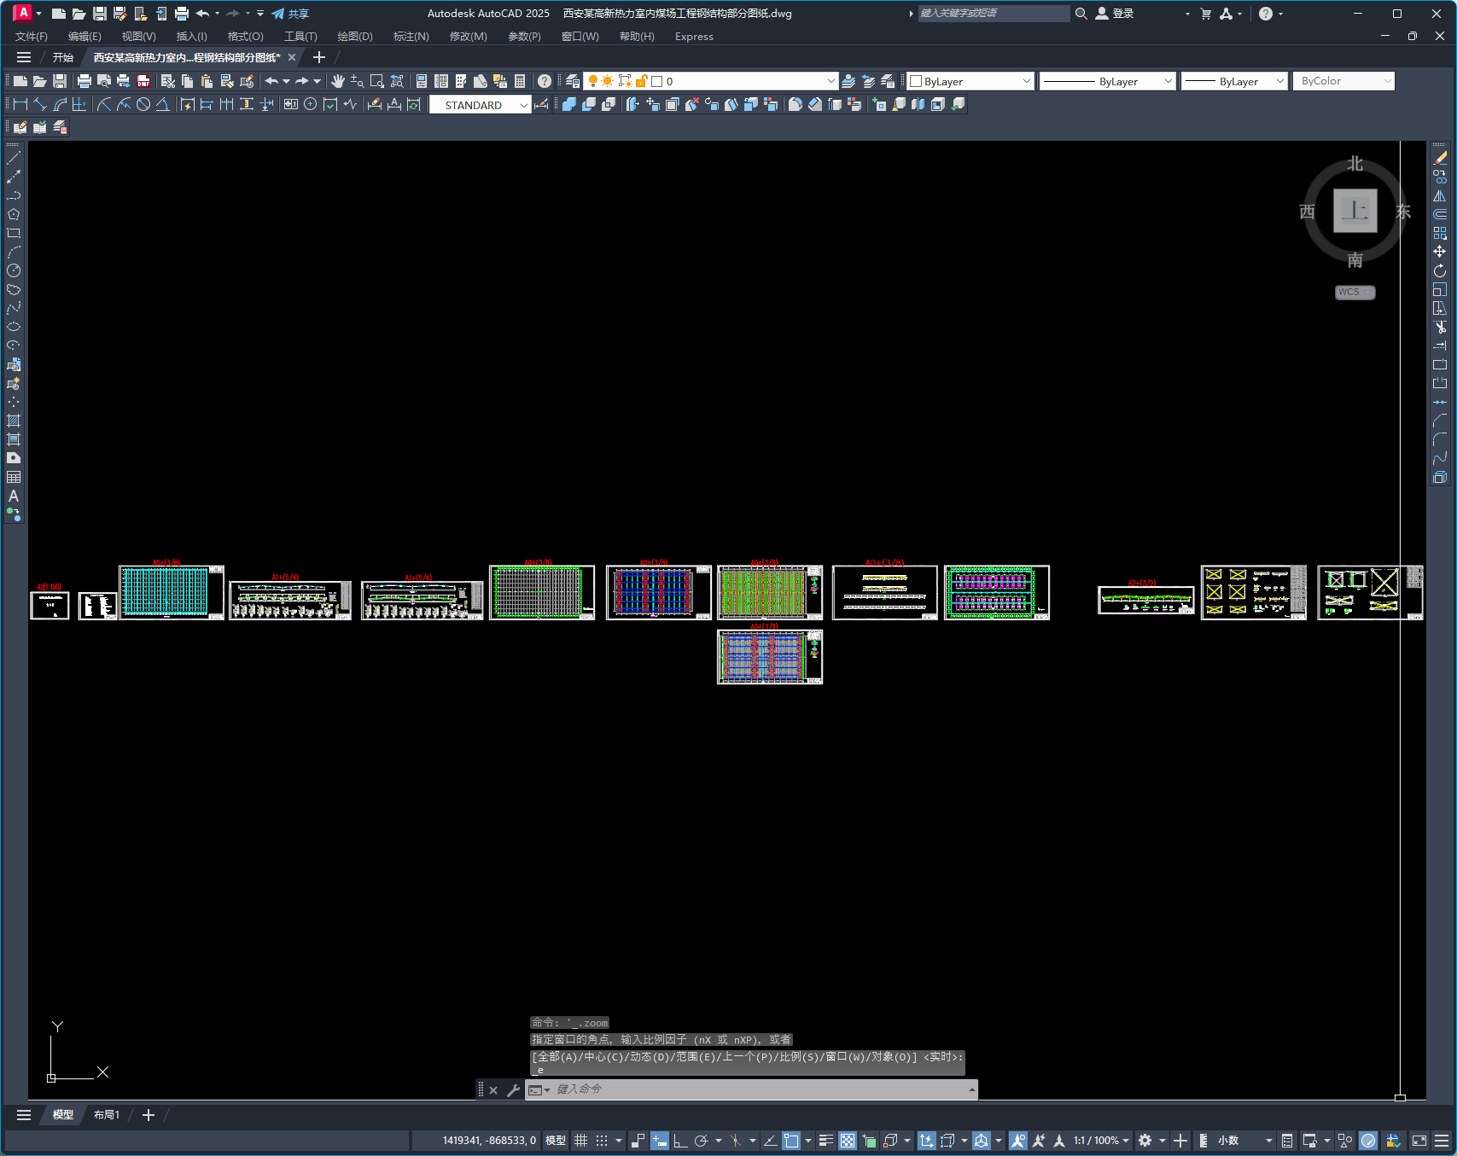Image resolution: width=1457 pixels, height=1156 pixels.
Task: Click the 上 top face of ViewCube
Action: pyautogui.click(x=1355, y=210)
